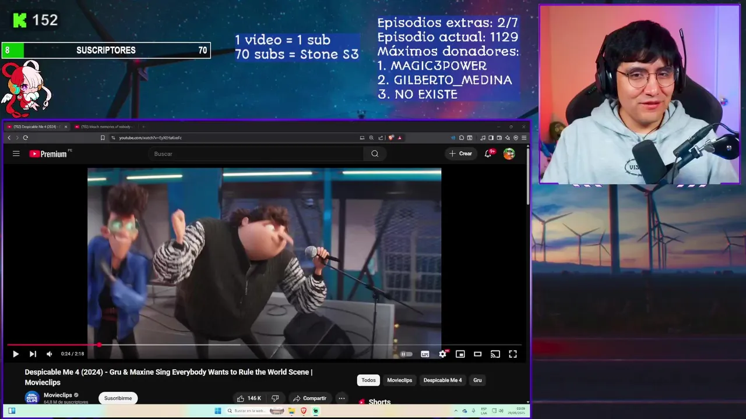
Task: Reload the current page
Action: (25, 138)
